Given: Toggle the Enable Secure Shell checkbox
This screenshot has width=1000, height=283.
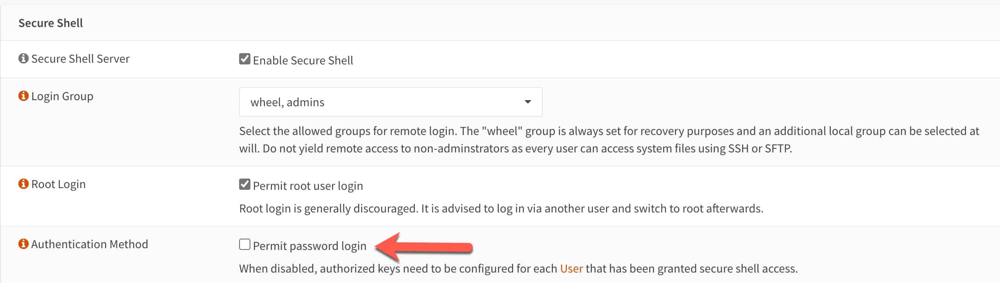Looking at the screenshot, I should pos(245,59).
